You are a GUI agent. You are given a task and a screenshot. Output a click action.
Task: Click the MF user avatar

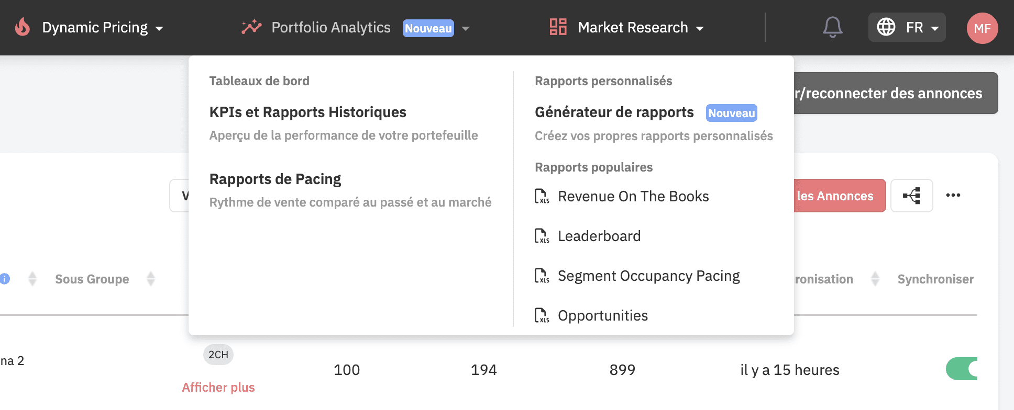click(982, 28)
